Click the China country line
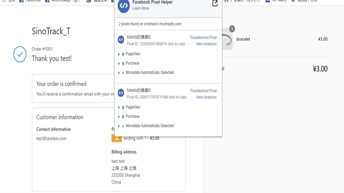The width and height of the screenshot is (344, 193). 116,182
